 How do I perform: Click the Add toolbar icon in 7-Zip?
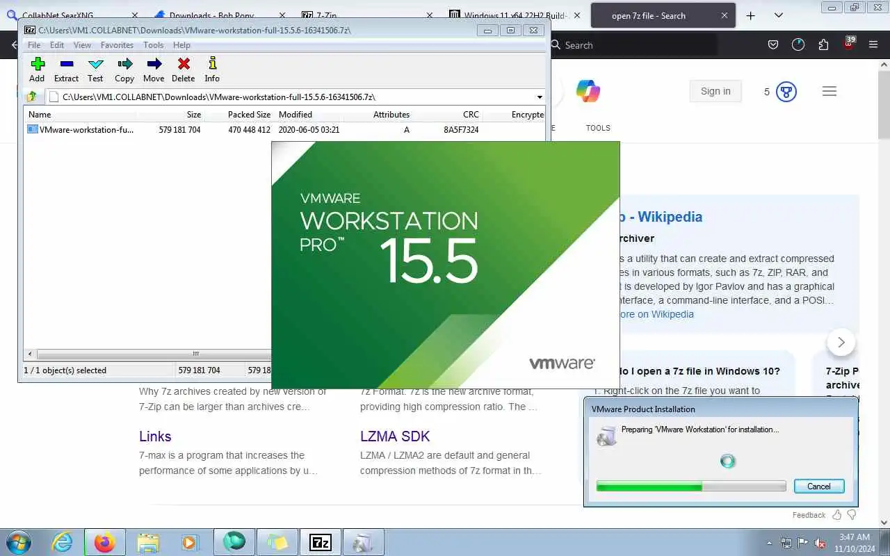(38, 69)
